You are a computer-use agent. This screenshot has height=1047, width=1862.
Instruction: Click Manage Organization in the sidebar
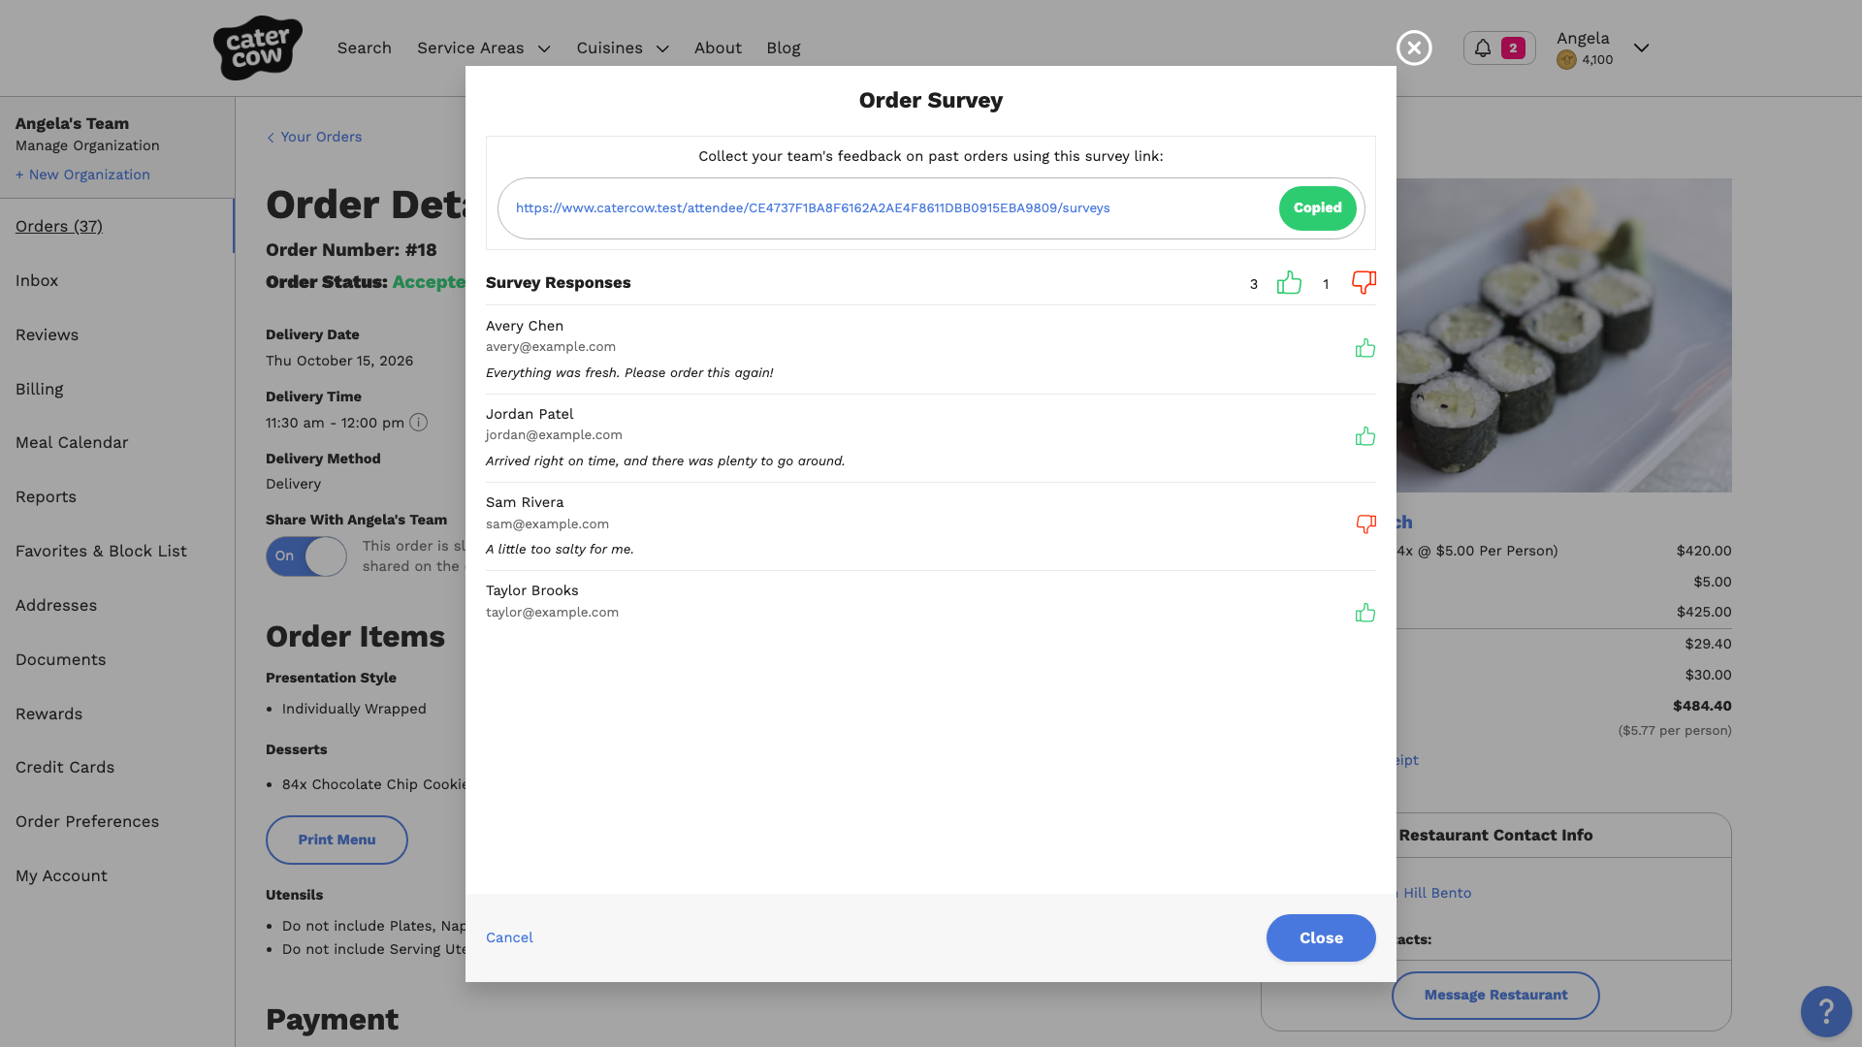tap(87, 146)
